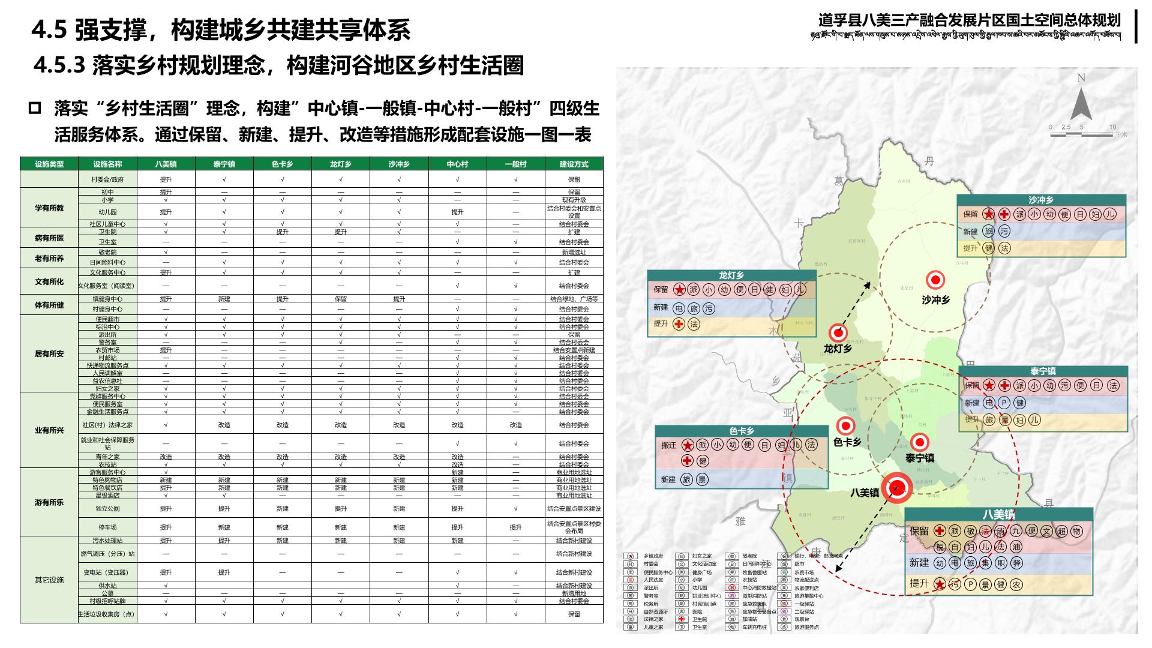This screenshot has height=648, width=1152.
Task: Click red star in 沙冲乡 panel 保留 row
Action: (988, 214)
